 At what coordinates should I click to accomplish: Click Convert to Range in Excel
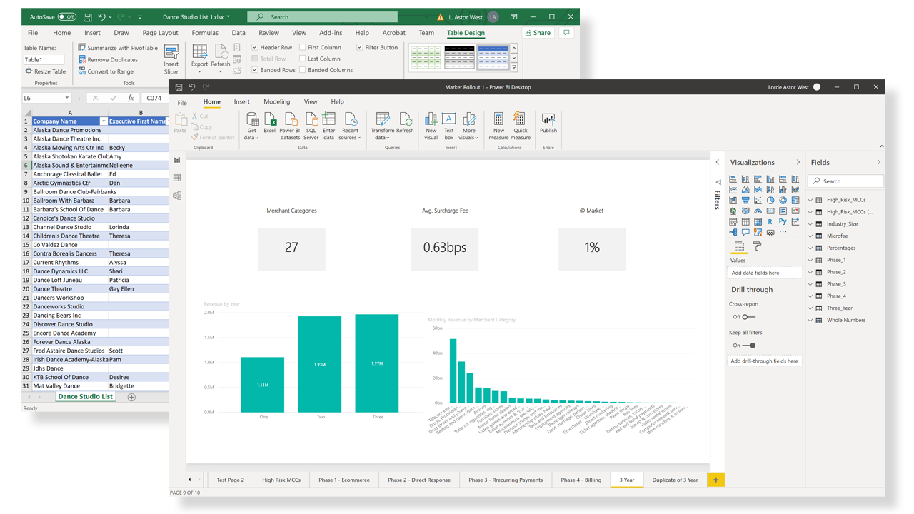pyautogui.click(x=106, y=71)
